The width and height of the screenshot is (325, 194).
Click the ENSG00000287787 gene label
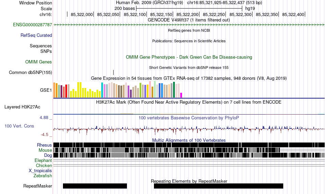point(32,25)
